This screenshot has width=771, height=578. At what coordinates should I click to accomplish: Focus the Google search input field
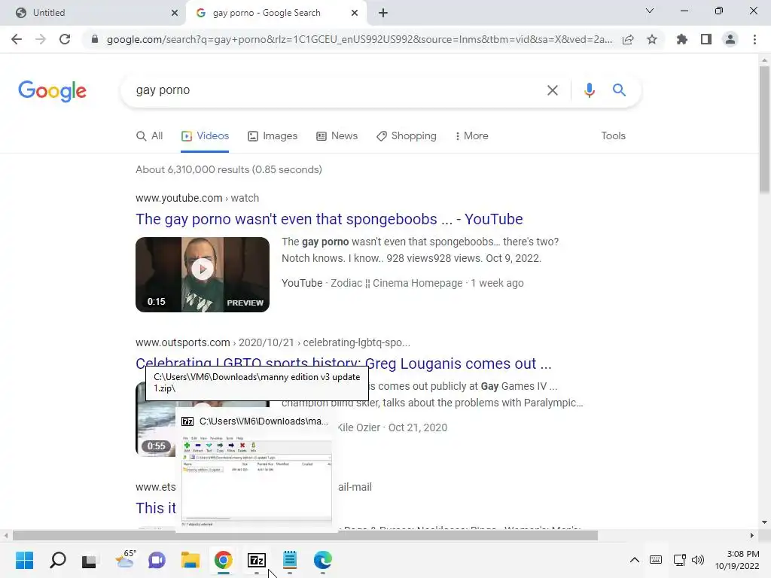334,90
